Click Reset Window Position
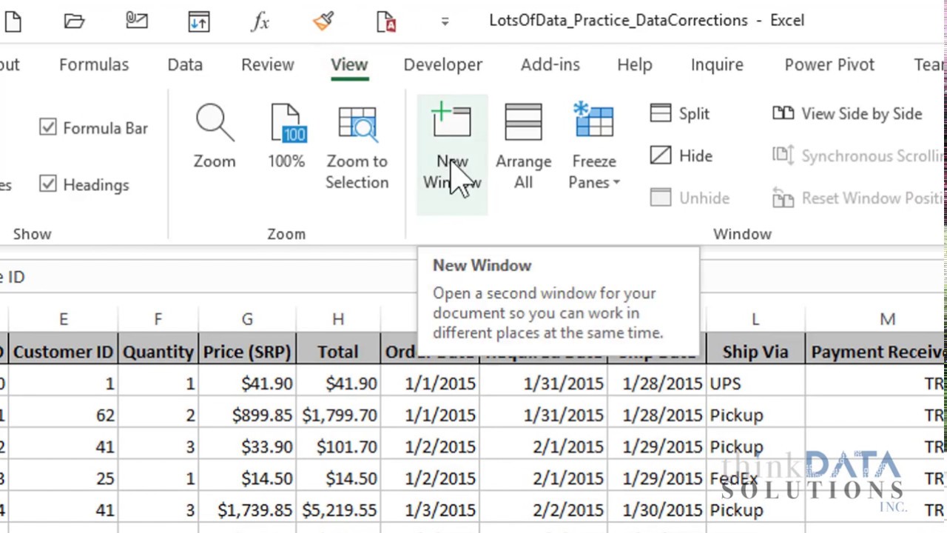 click(858, 198)
